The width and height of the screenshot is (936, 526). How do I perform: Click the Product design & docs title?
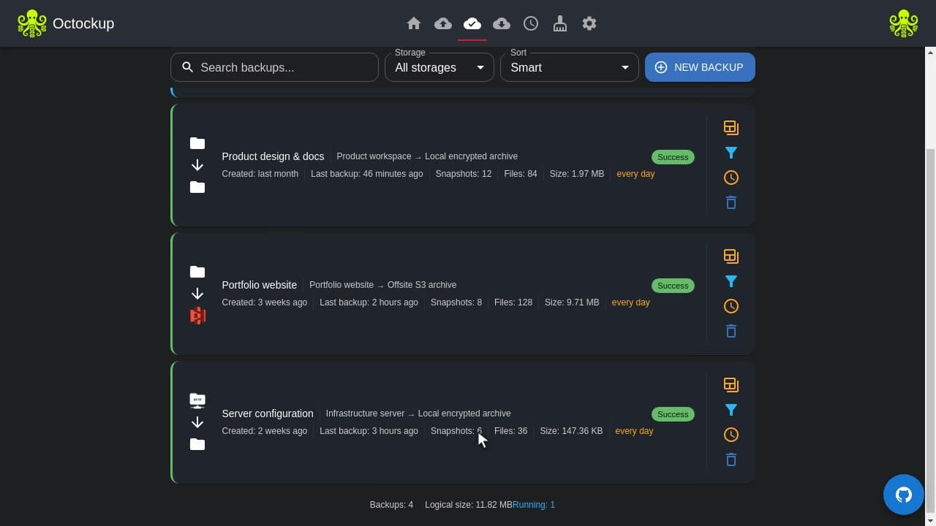coord(273,156)
